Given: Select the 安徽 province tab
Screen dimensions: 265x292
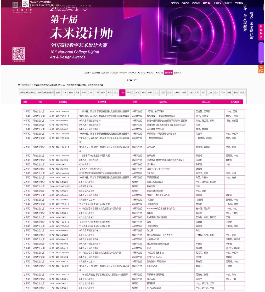Looking at the screenshot, I should click(x=58, y=93).
